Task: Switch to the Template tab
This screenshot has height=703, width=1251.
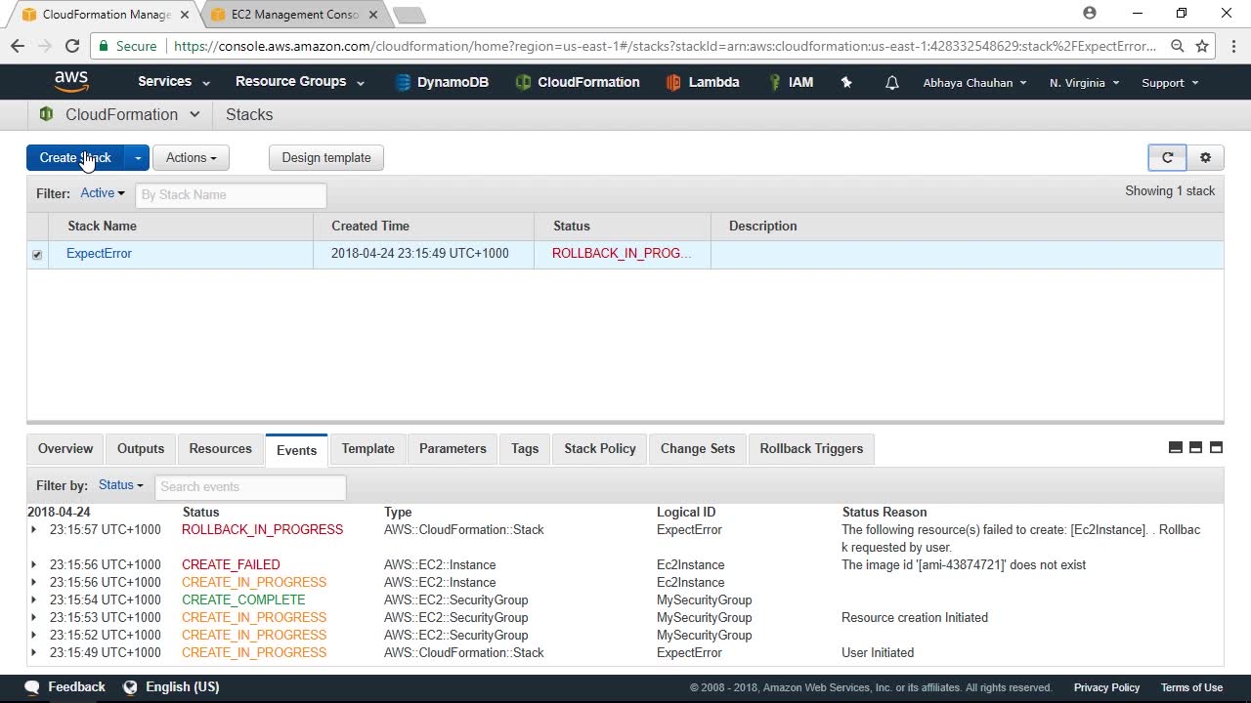Action: [368, 449]
